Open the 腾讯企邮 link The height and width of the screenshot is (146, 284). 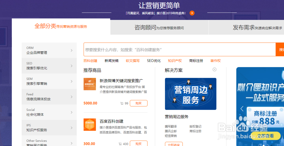point(171,131)
